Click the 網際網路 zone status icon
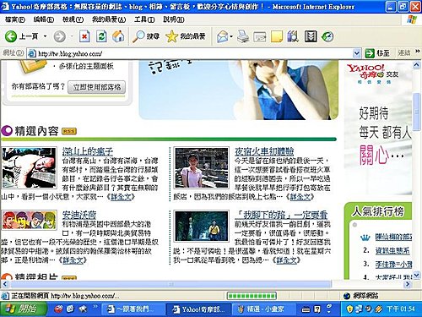This screenshot has height=317, width=422. 362,296
